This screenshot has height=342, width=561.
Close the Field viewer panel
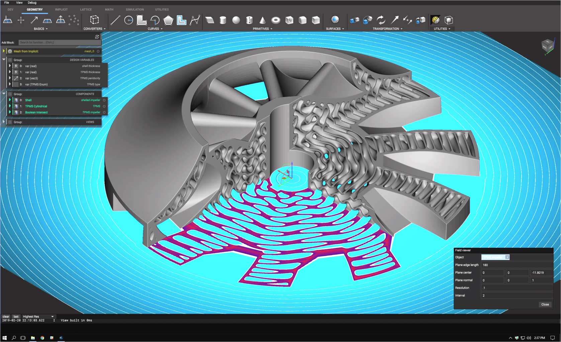point(545,305)
